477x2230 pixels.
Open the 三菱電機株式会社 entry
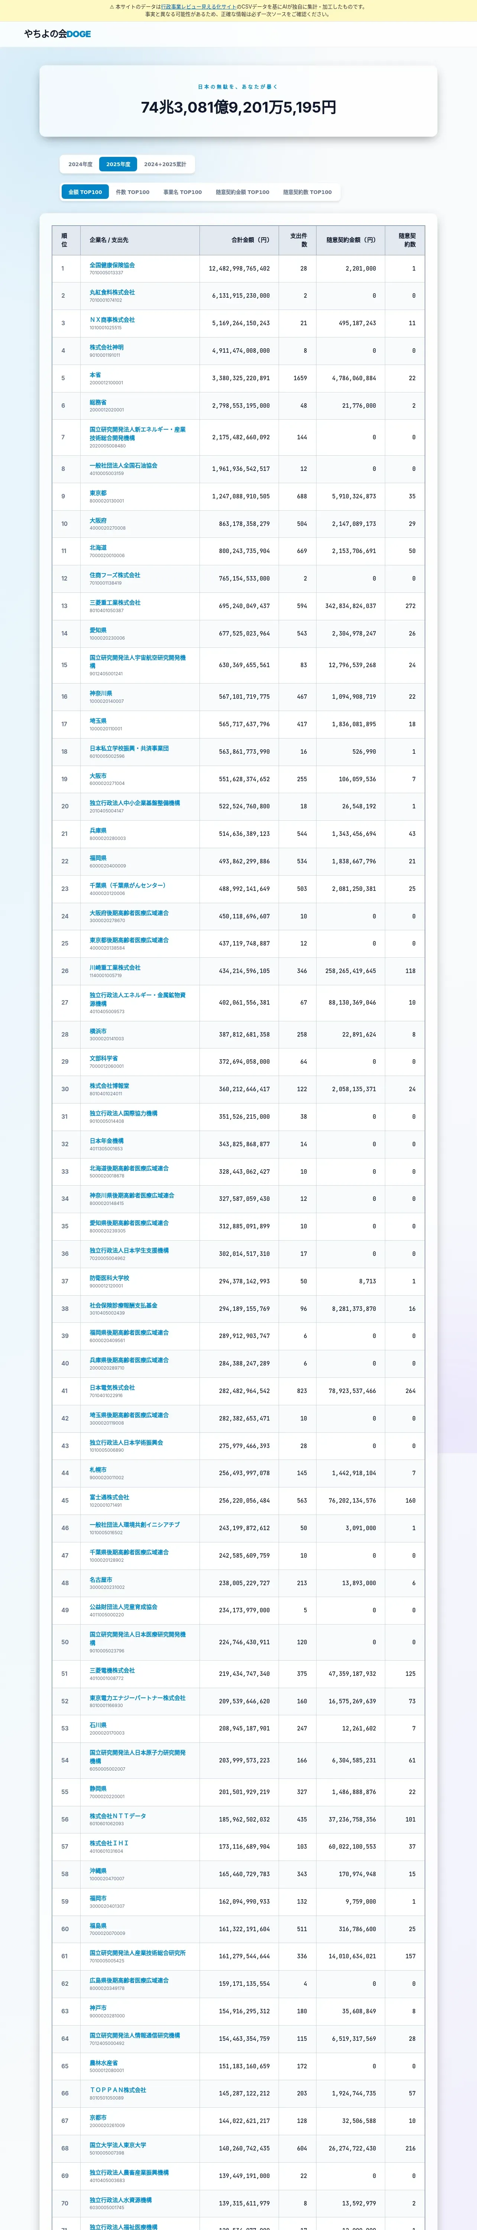(113, 1671)
